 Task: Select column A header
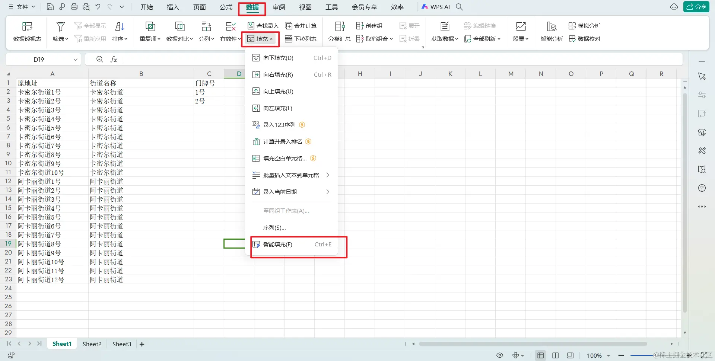[52, 74]
